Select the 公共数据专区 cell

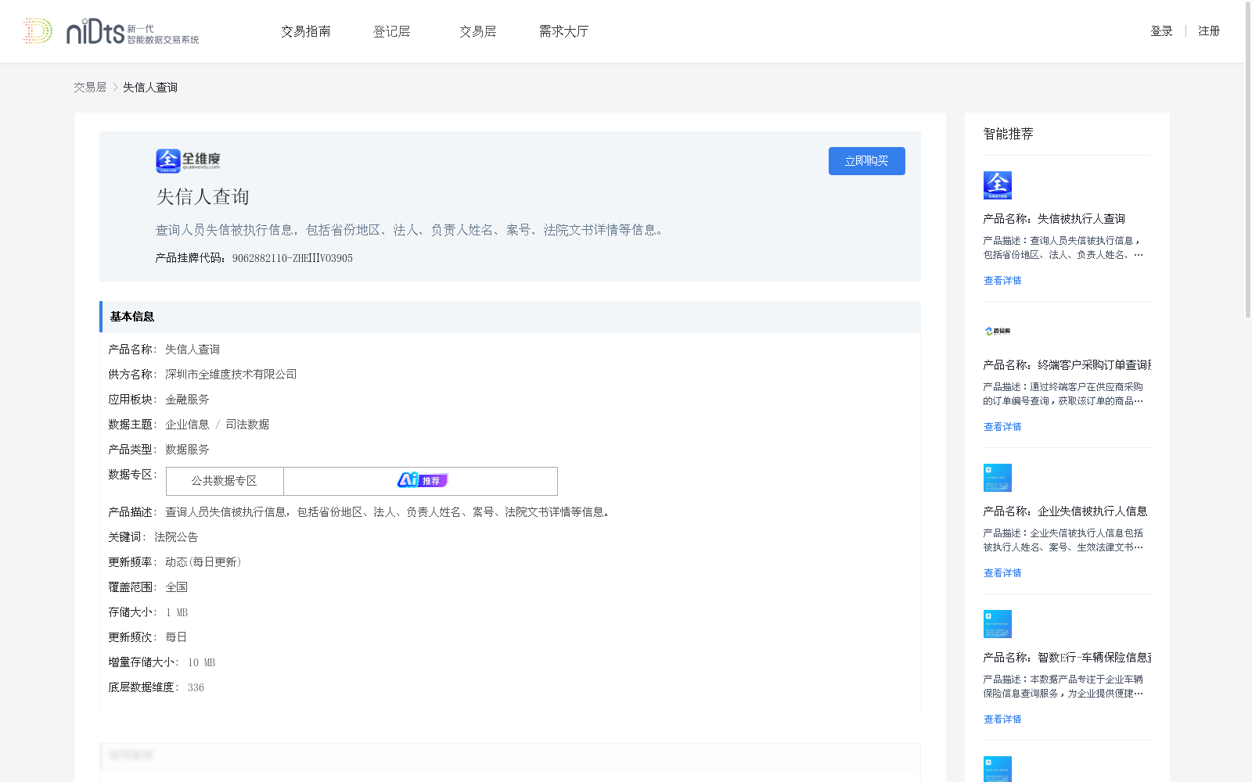(x=225, y=481)
